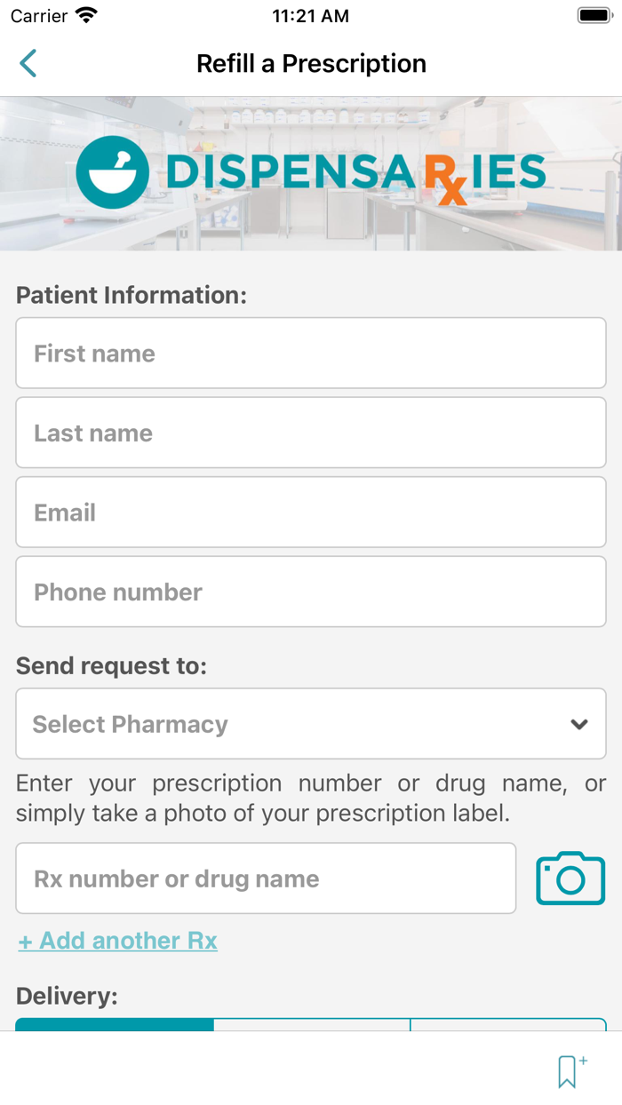This screenshot has width=622, height=1105.
Task: Click the Rx number or drug name field
Action: 266,878
